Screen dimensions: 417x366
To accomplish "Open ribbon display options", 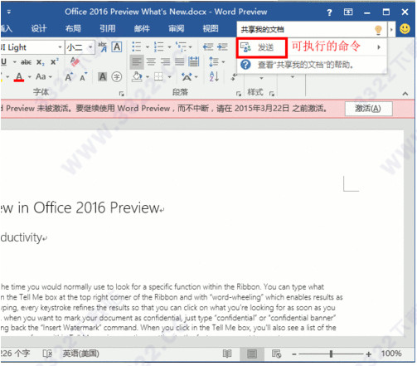I will 348,12.
